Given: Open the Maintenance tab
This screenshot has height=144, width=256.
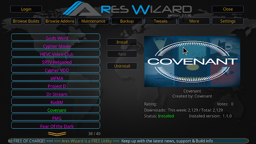Looking at the screenshot, I should (x=93, y=21).
